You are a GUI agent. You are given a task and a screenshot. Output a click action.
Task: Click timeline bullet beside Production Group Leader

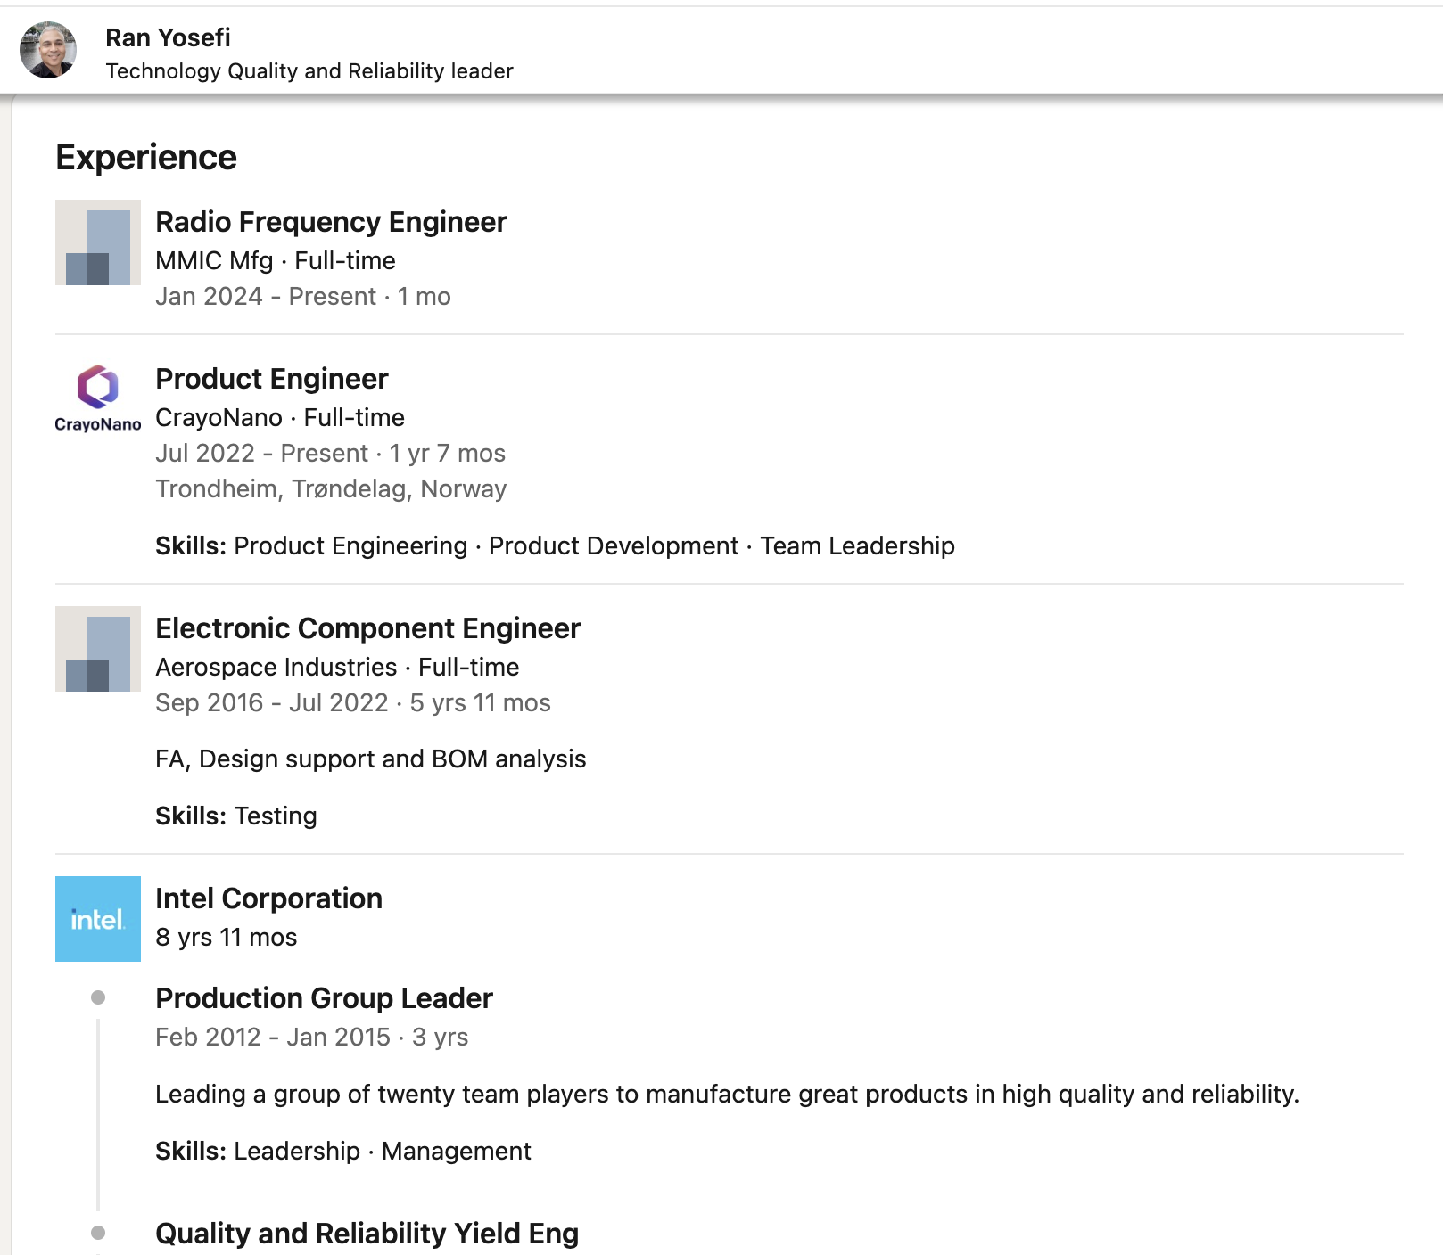98,997
